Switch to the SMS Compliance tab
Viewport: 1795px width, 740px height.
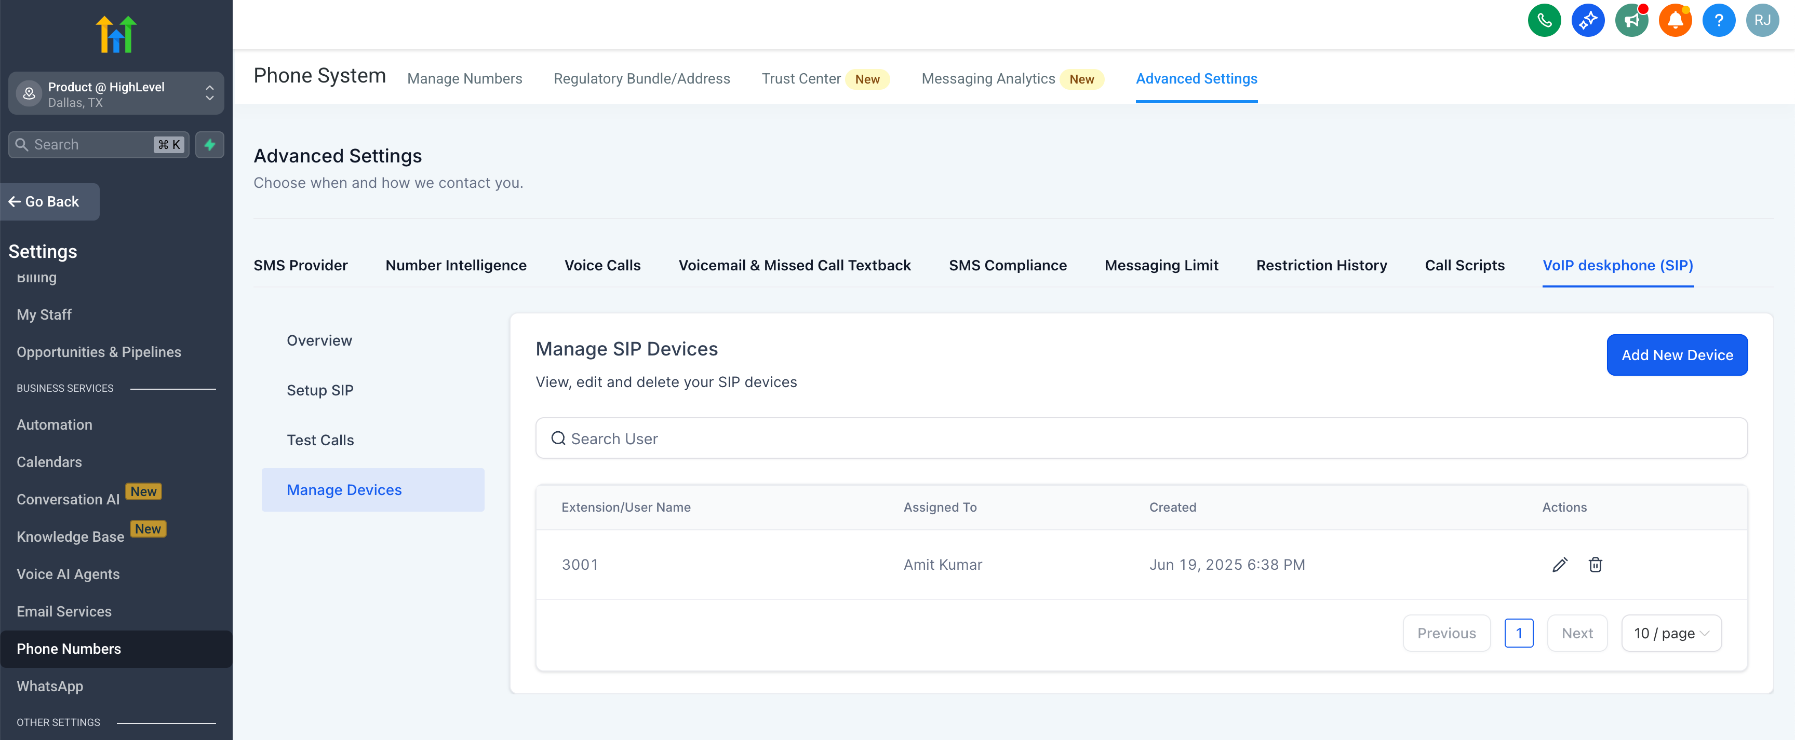1008,265
